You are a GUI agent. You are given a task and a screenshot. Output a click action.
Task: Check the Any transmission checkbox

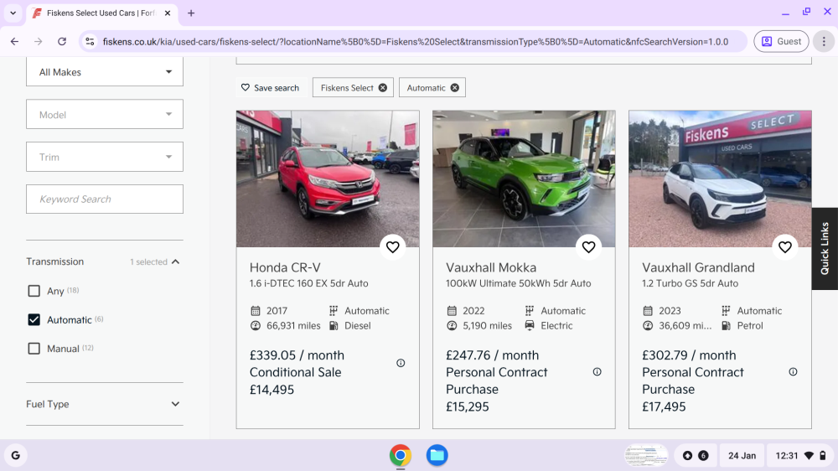(34, 291)
